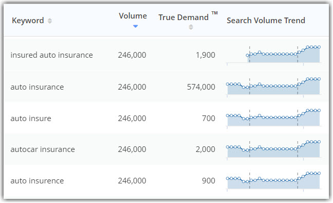
Task: Click True Demand value 900
Action: click(209, 181)
